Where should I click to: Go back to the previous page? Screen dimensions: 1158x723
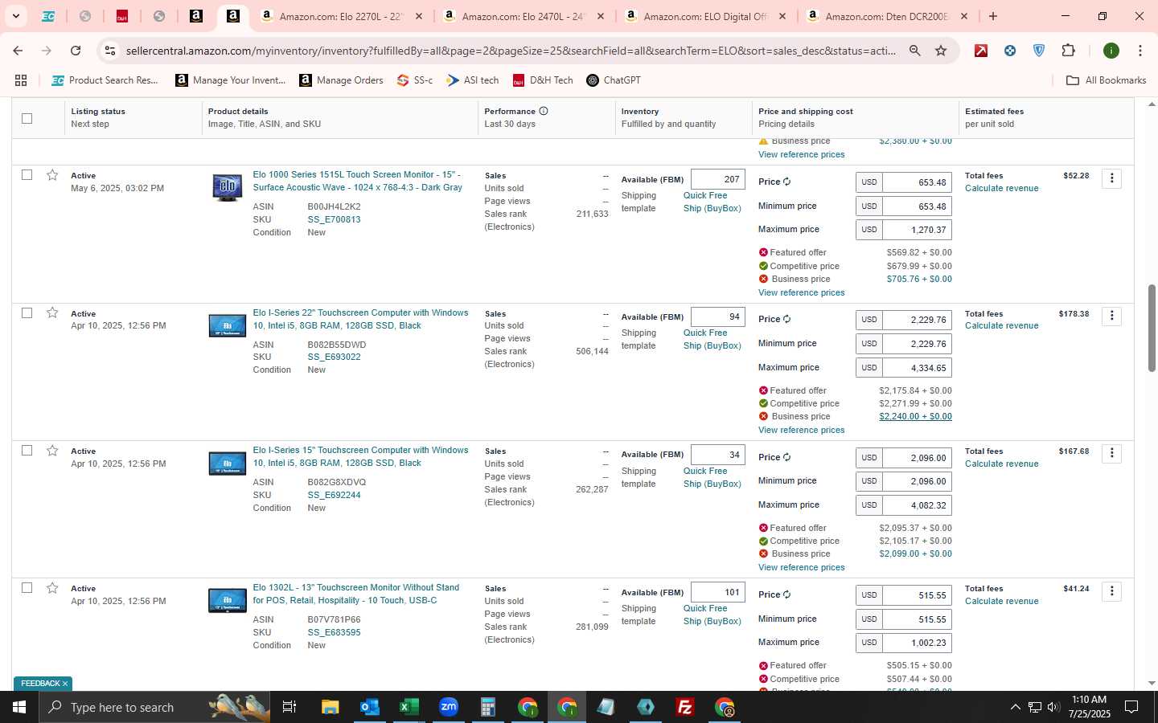point(18,51)
